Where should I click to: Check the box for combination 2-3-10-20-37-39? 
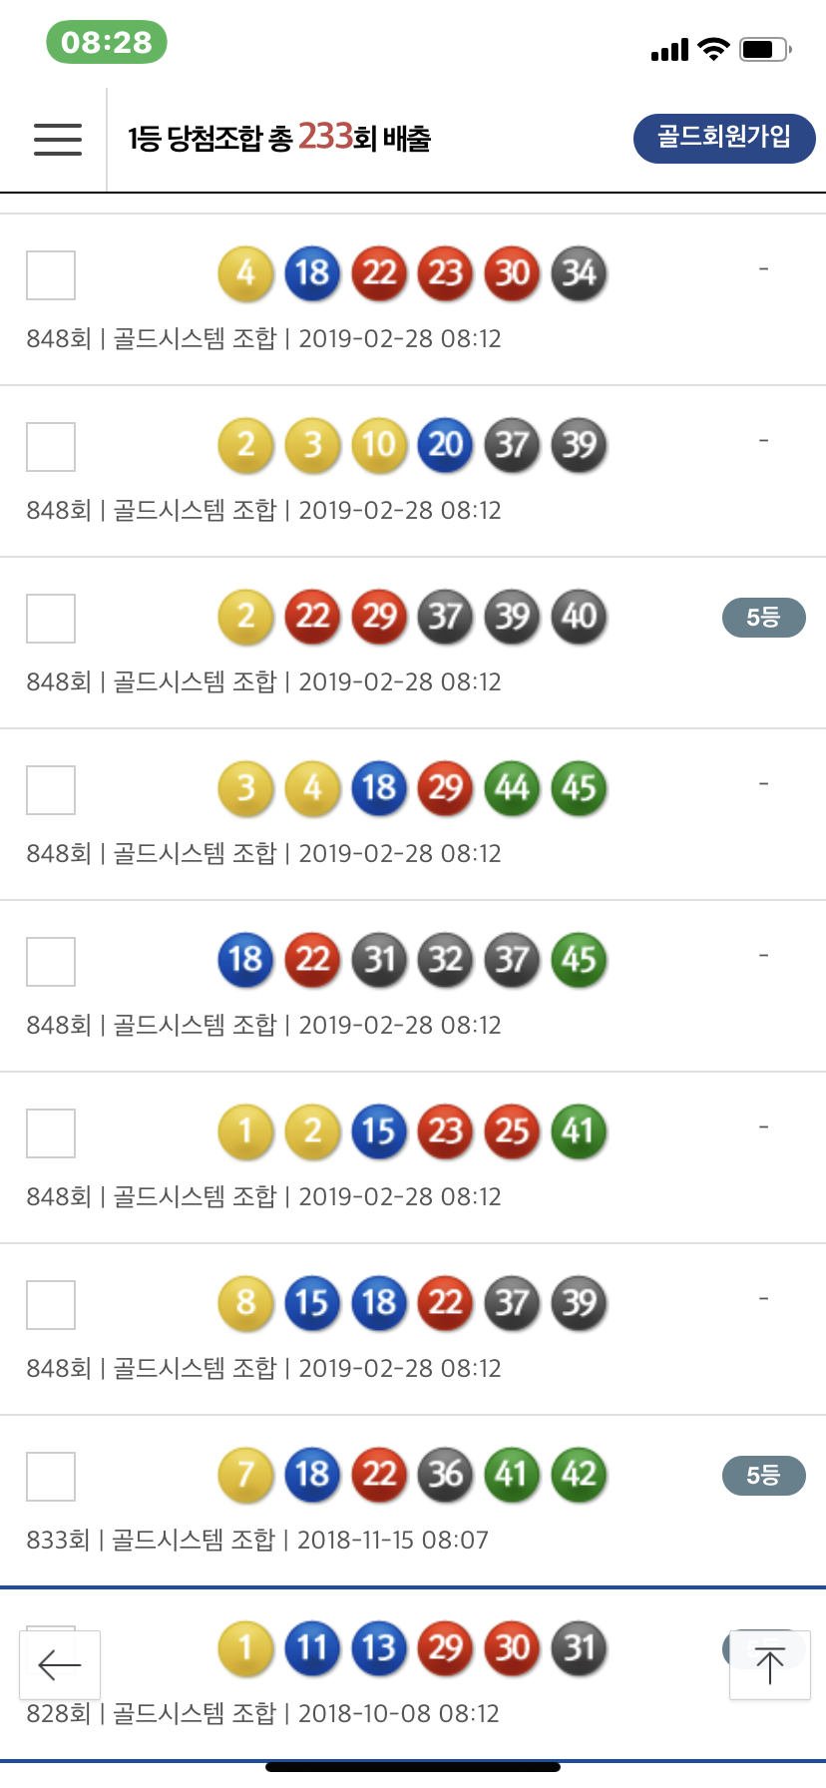(x=51, y=446)
